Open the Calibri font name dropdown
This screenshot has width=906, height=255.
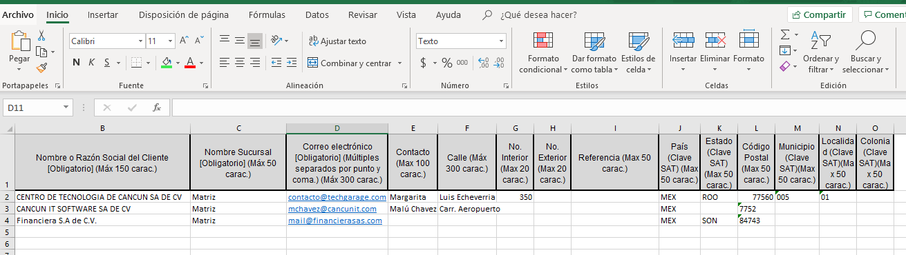tap(141, 41)
